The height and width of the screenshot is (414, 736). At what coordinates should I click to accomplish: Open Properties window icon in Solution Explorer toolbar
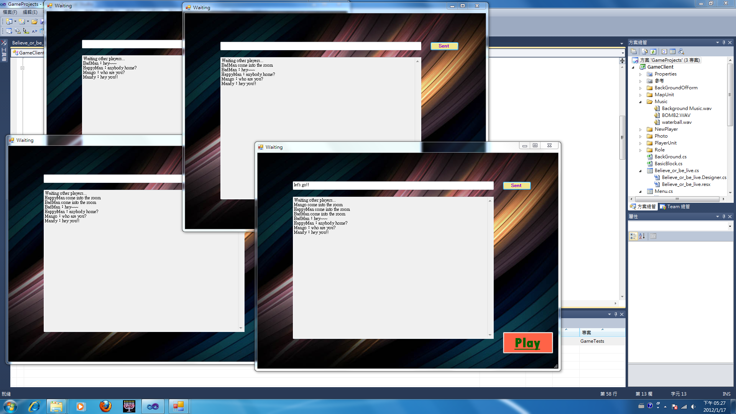(x=634, y=51)
